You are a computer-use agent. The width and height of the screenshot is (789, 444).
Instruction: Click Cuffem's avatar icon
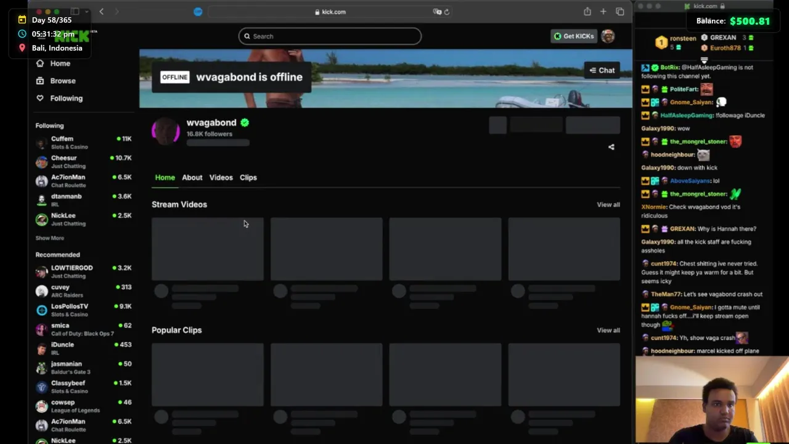coord(41,143)
